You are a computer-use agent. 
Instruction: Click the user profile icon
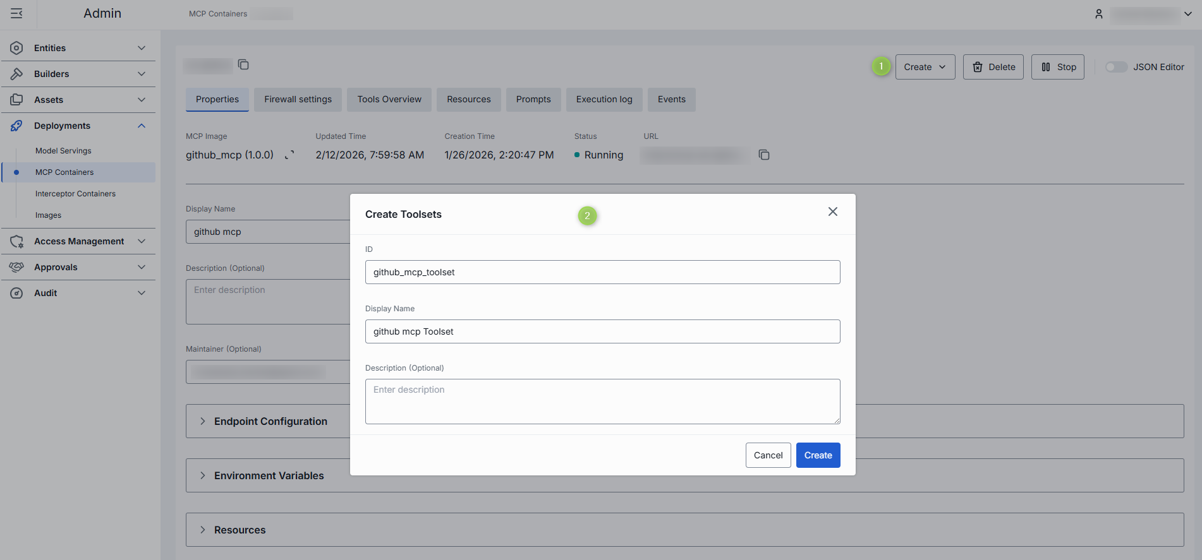(1099, 14)
